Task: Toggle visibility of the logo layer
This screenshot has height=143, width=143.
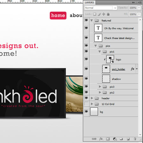Action: pos(86,59)
